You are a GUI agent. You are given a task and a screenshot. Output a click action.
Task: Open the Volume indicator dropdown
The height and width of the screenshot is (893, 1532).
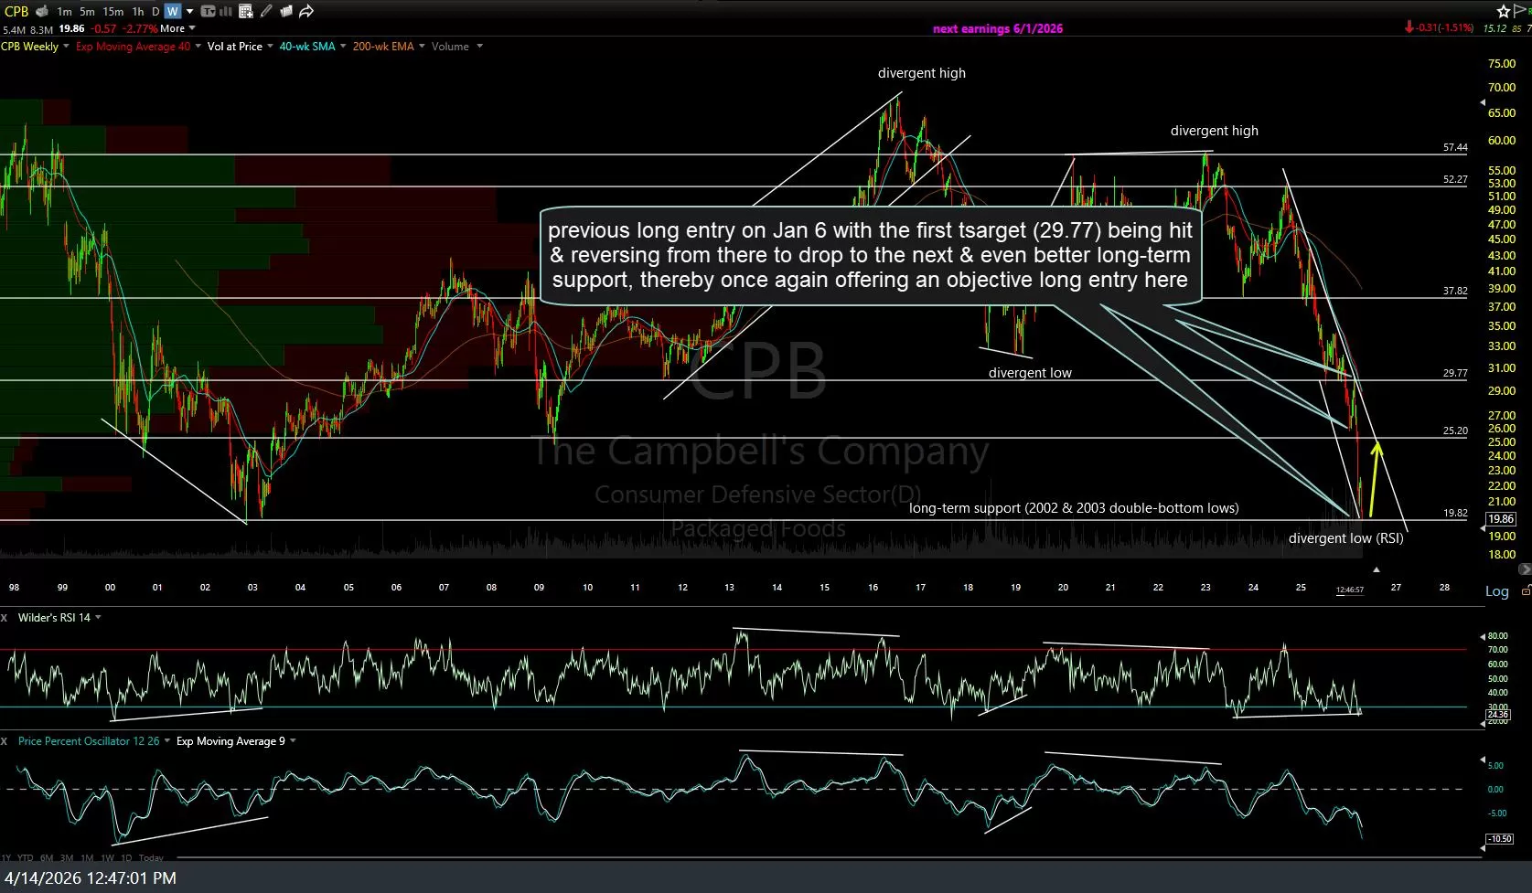(x=479, y=47)
